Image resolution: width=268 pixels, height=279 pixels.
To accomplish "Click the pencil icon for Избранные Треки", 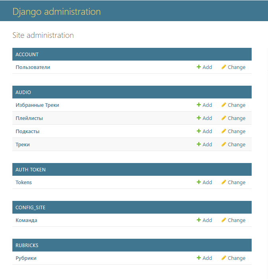I will [x=224, y=105].
